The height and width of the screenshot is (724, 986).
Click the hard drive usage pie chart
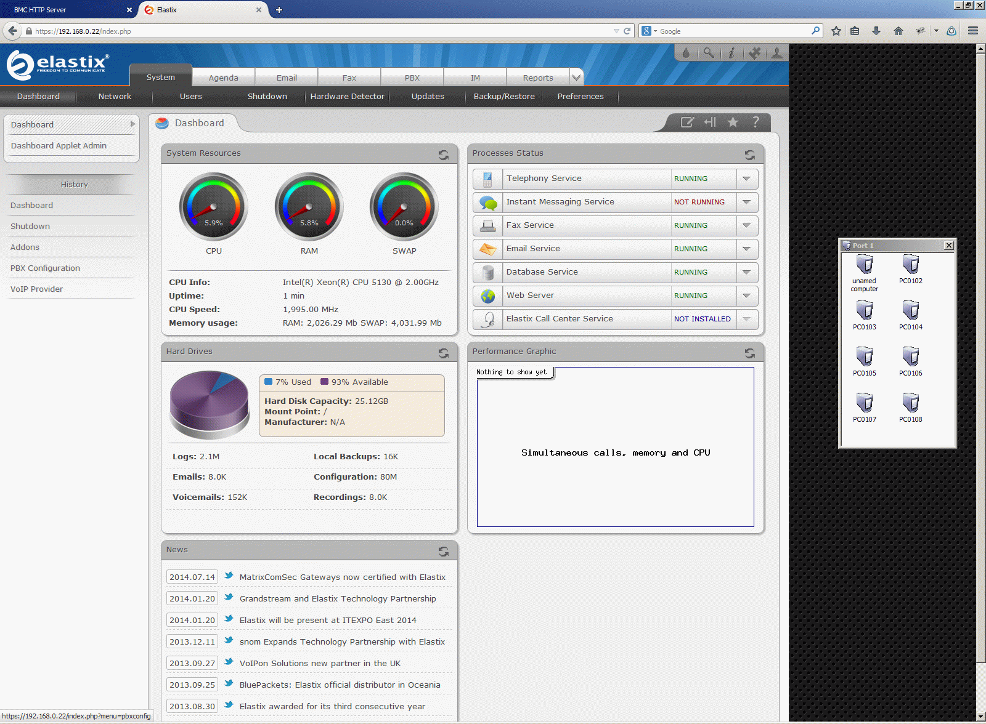(x=210, y=404)
